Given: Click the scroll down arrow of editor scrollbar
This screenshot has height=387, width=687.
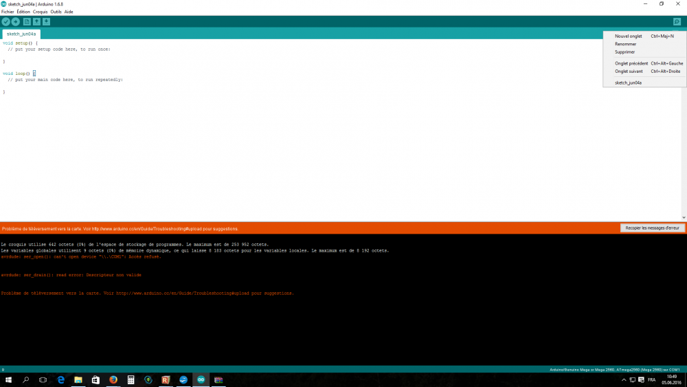Looking at the screenshot, I should point(684,217).
